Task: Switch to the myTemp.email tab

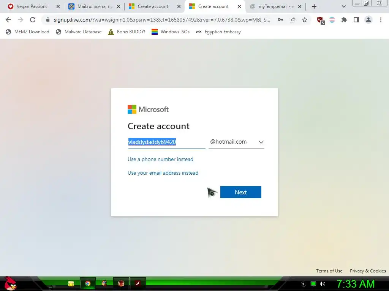Action: tap(276, 6)
